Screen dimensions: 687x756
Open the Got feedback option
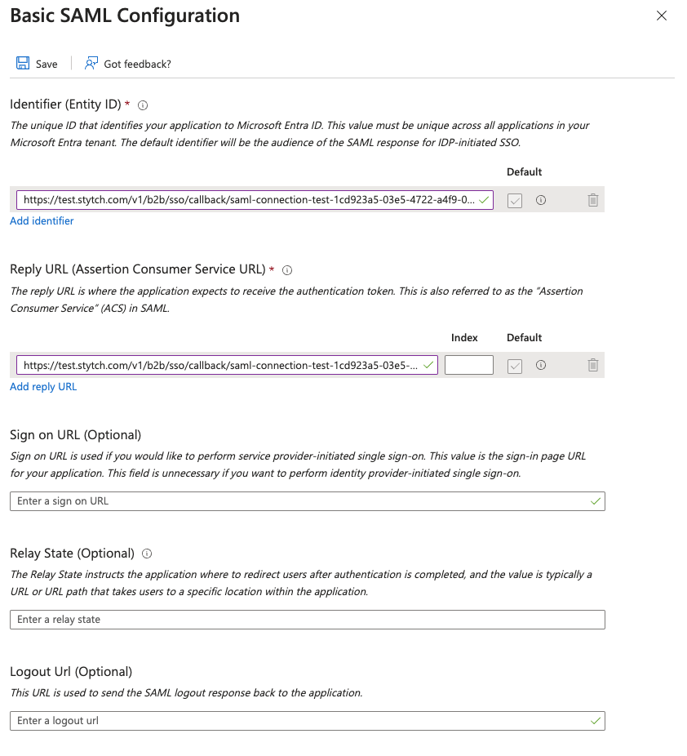(127, 63)
